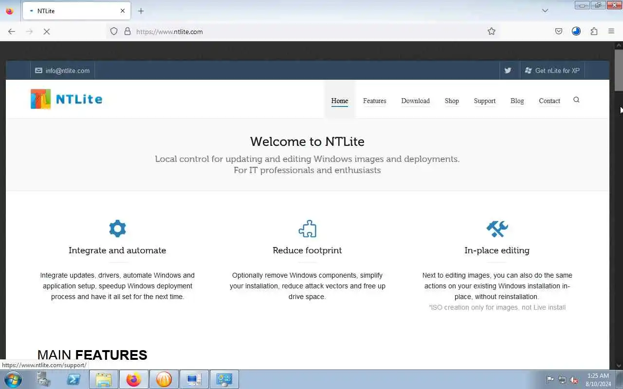Image resolution: width=623 pixels, height=389 pixels.
Task: Click the blue circular profile toolbar icon
Action: click(x=576, y=32)
